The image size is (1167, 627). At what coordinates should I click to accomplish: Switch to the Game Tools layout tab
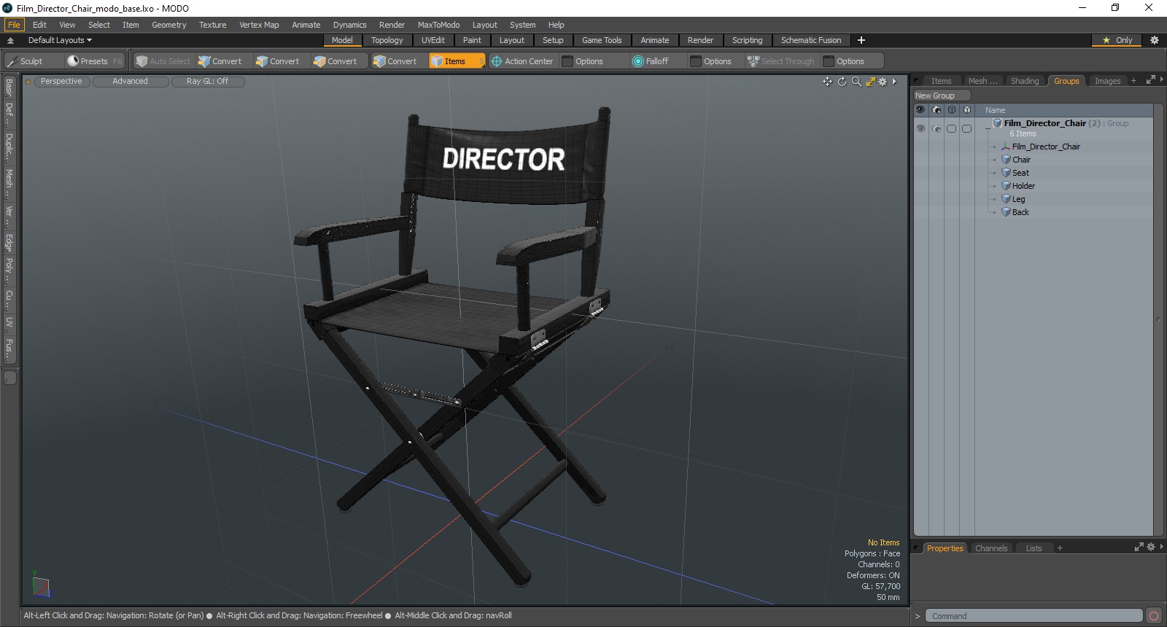(x=602, y=40)
